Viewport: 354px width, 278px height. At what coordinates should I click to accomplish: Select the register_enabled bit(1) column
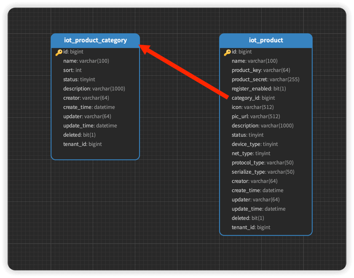pyautogui.click(x=258, y=89)
